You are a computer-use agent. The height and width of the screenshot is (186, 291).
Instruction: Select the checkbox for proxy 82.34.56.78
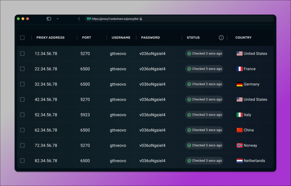click(x=22, y=161)
